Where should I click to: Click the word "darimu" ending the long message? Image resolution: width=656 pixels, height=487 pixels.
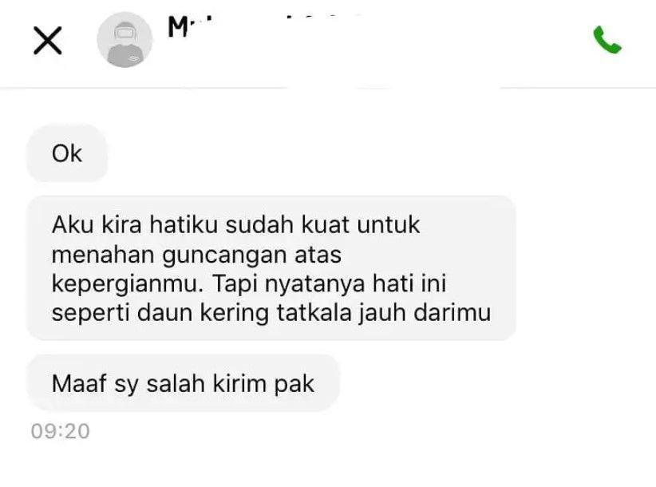click(x=452, y=312)
